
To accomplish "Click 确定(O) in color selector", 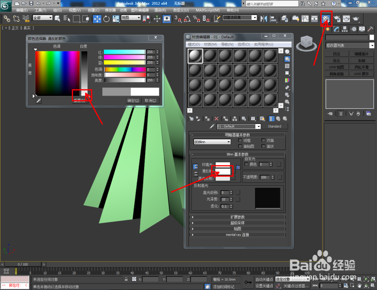I will click(x=133, y=101).
